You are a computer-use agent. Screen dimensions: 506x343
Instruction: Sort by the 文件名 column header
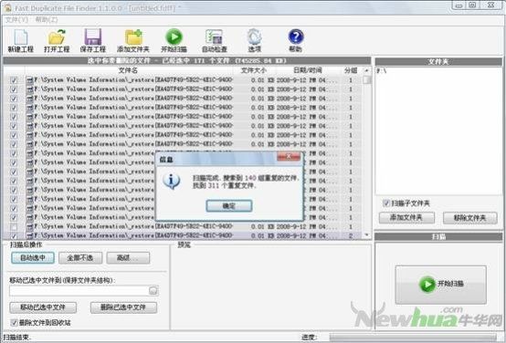[x=128, y=70]
